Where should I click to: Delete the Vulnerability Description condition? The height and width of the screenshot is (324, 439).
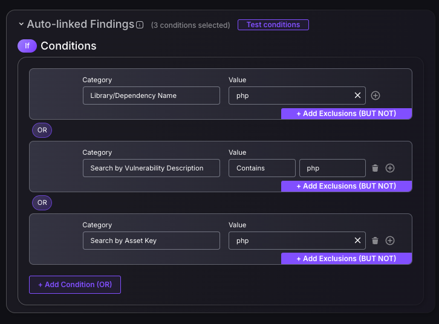click(x=375, y=168)
